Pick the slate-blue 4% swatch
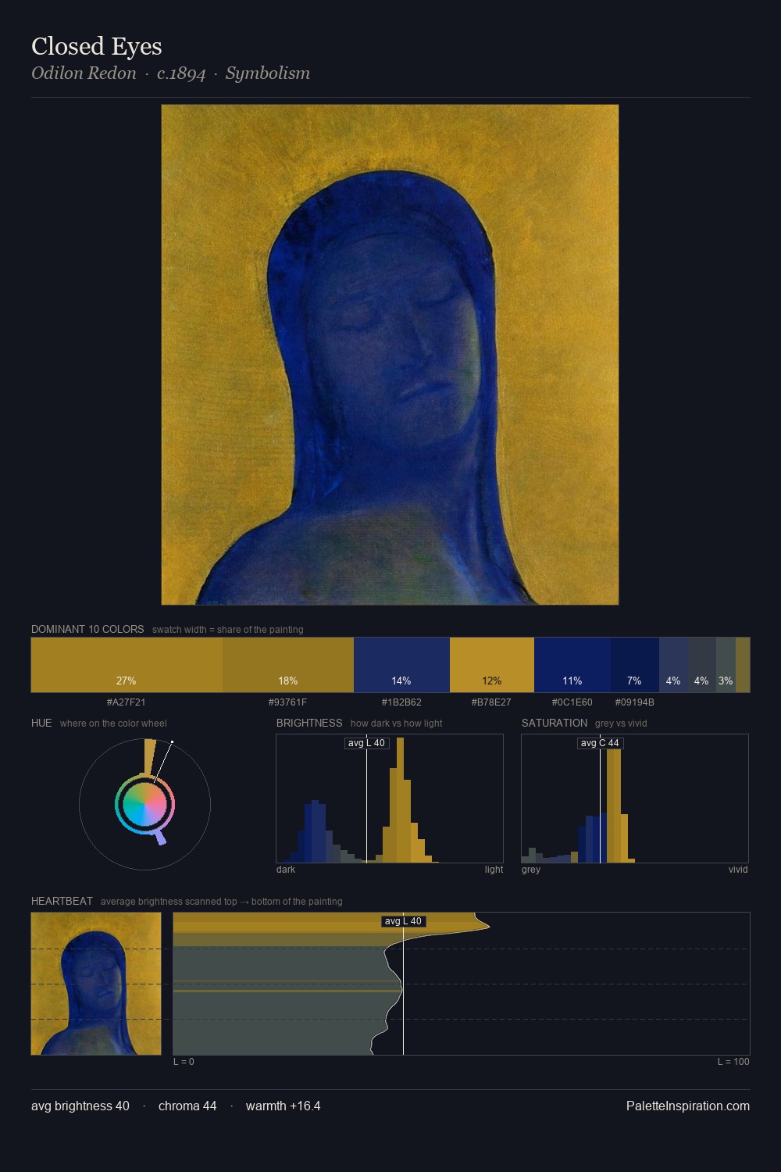The height and width of the screenshot is (1172, 781). [674, 665]
